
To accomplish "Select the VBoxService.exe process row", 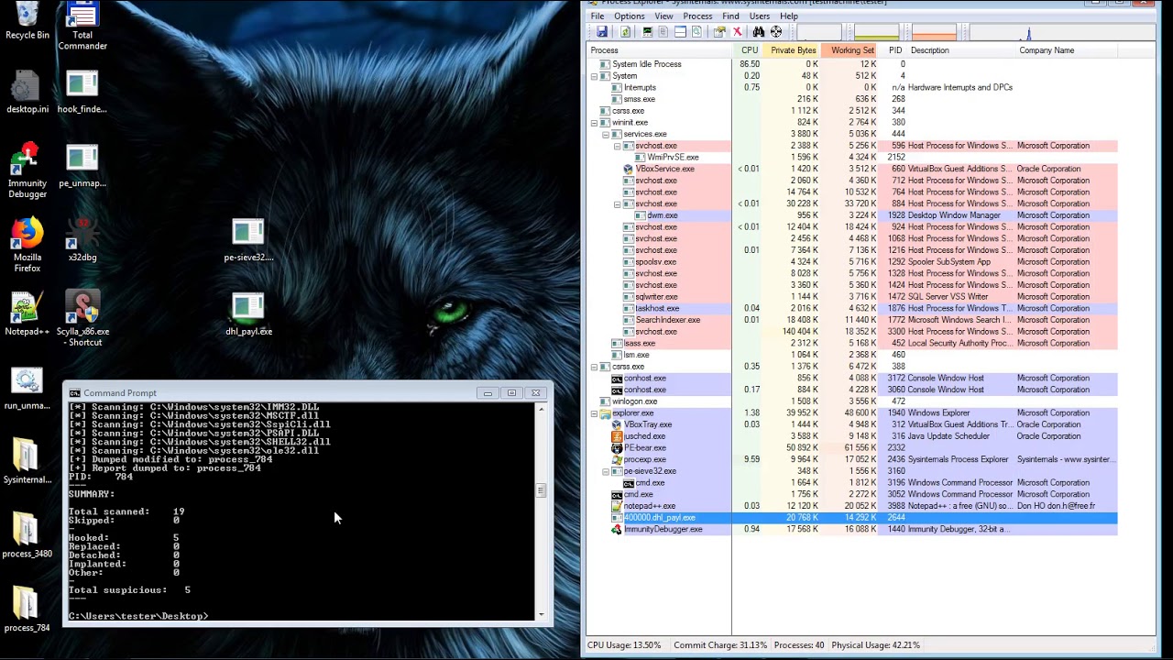I will coord(851,170).
